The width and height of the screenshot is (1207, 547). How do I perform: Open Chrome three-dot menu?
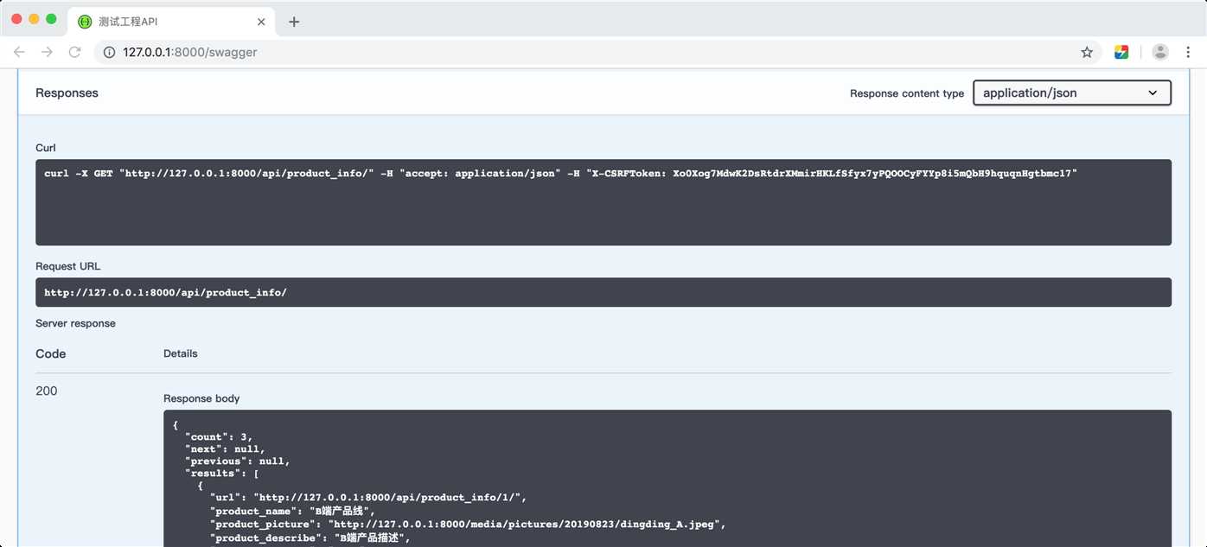[1187, 52]
